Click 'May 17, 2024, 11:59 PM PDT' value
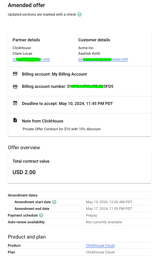This screenshot has height=259, width=166. [109, 209]
